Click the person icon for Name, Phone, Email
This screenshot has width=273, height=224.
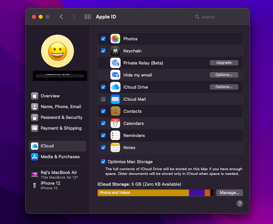[35, 107]
